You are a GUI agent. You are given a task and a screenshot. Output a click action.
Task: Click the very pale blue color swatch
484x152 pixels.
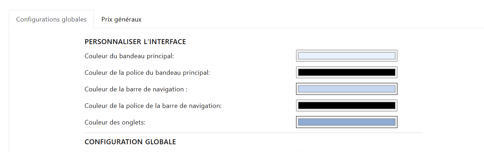coord(347,56)
